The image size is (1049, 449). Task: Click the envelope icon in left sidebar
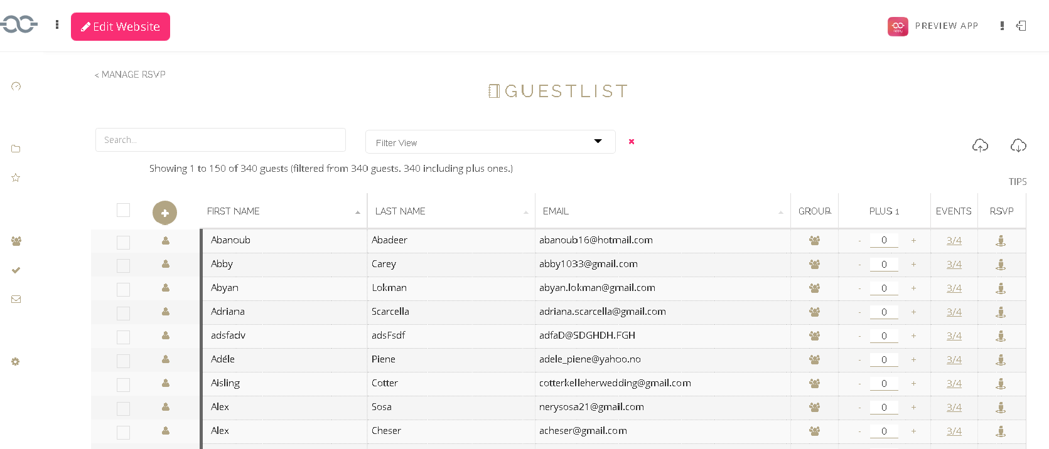(x=16, y=299)
